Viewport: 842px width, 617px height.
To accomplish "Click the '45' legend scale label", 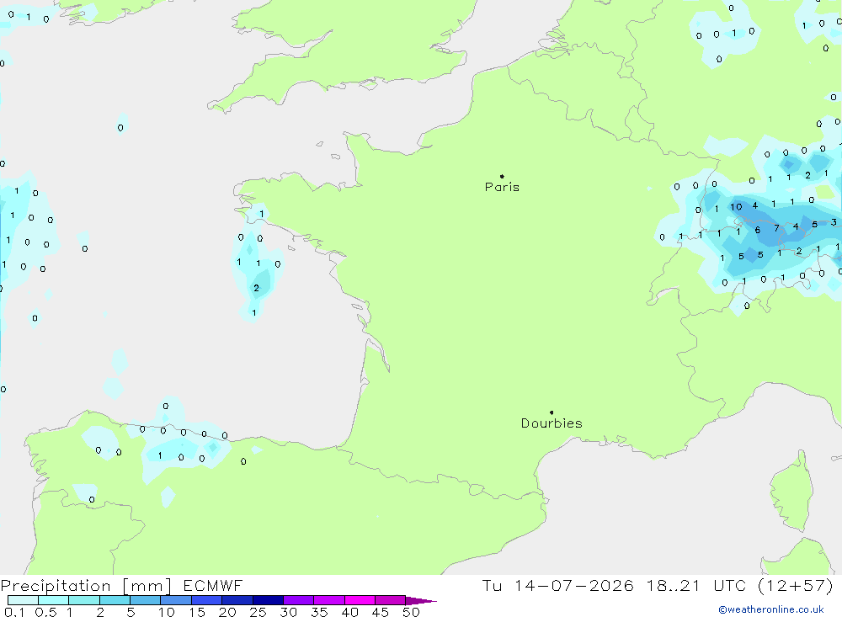I will [x=381, y=612].
